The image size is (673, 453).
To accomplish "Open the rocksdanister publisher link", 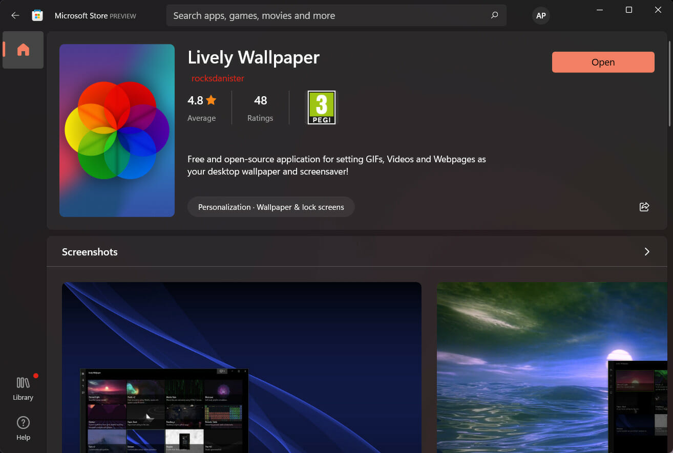I will click(218, 78).
